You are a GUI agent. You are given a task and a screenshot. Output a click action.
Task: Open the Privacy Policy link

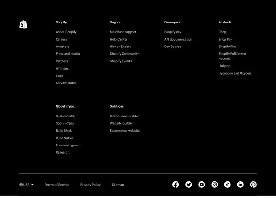91,185
